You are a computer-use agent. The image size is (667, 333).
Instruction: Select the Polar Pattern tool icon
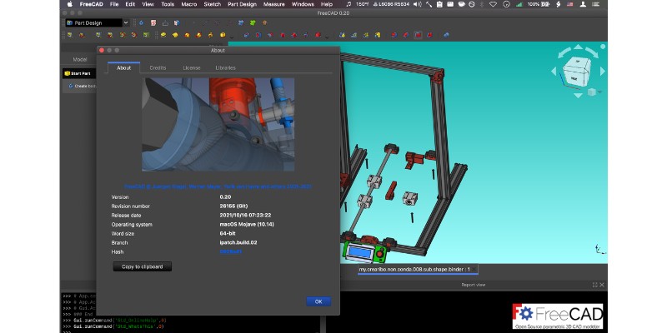[x=366, y=35]
